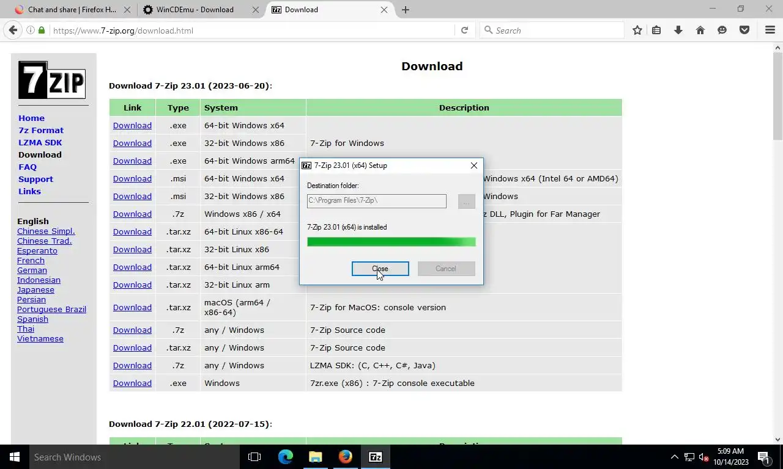The height and width of the screenshot is (469, 783).
Task: Switch language to Japanese
Action: tap(35, 289)
